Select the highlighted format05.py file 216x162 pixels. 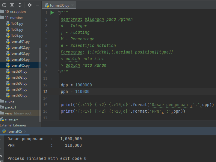point(20,65)
